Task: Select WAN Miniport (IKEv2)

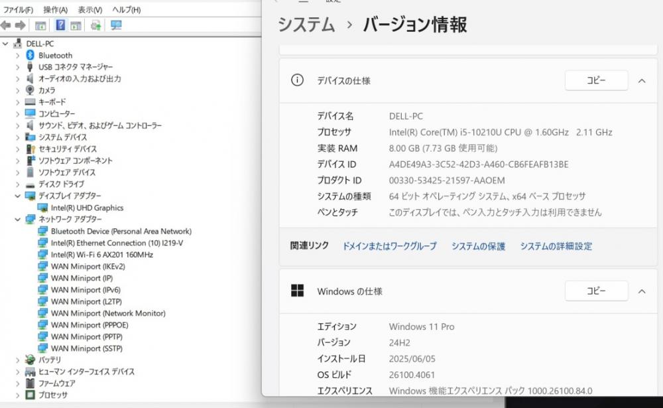Action: pos(88,267)
